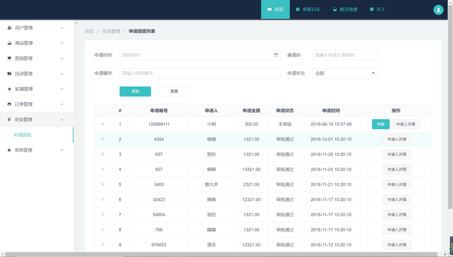Focus the 申请编号 input field
This screenshot has height=257, width=453.
click(200, 74)
